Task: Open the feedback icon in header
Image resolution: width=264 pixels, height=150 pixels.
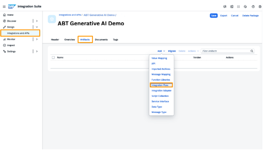Action: (225, 6)
